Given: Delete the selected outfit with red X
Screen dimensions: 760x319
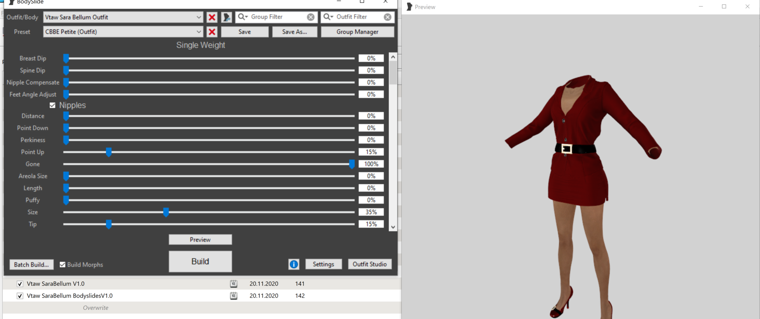Looking at the screenshot, I should pyautogui.click(x=212, y=17).
